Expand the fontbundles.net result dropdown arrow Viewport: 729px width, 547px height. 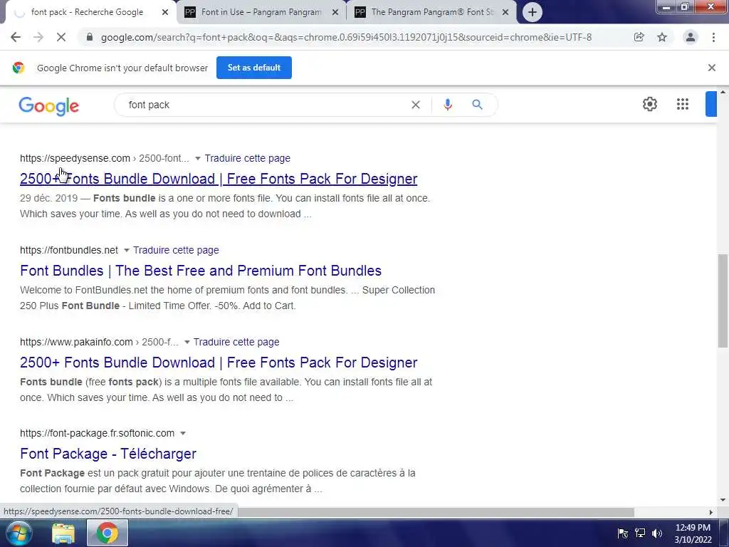(126, 250)
